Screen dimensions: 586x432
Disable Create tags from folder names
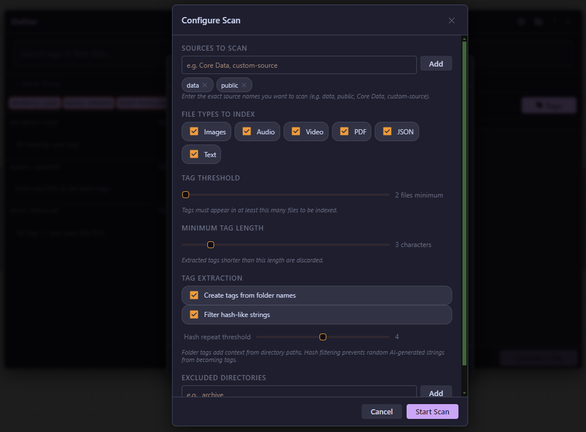tap(194, 295)
